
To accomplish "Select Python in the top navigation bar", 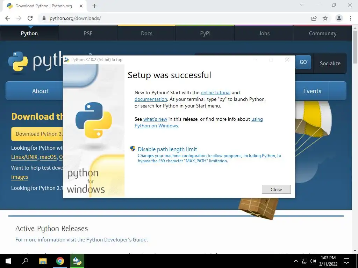I will [x=29, y=33].
